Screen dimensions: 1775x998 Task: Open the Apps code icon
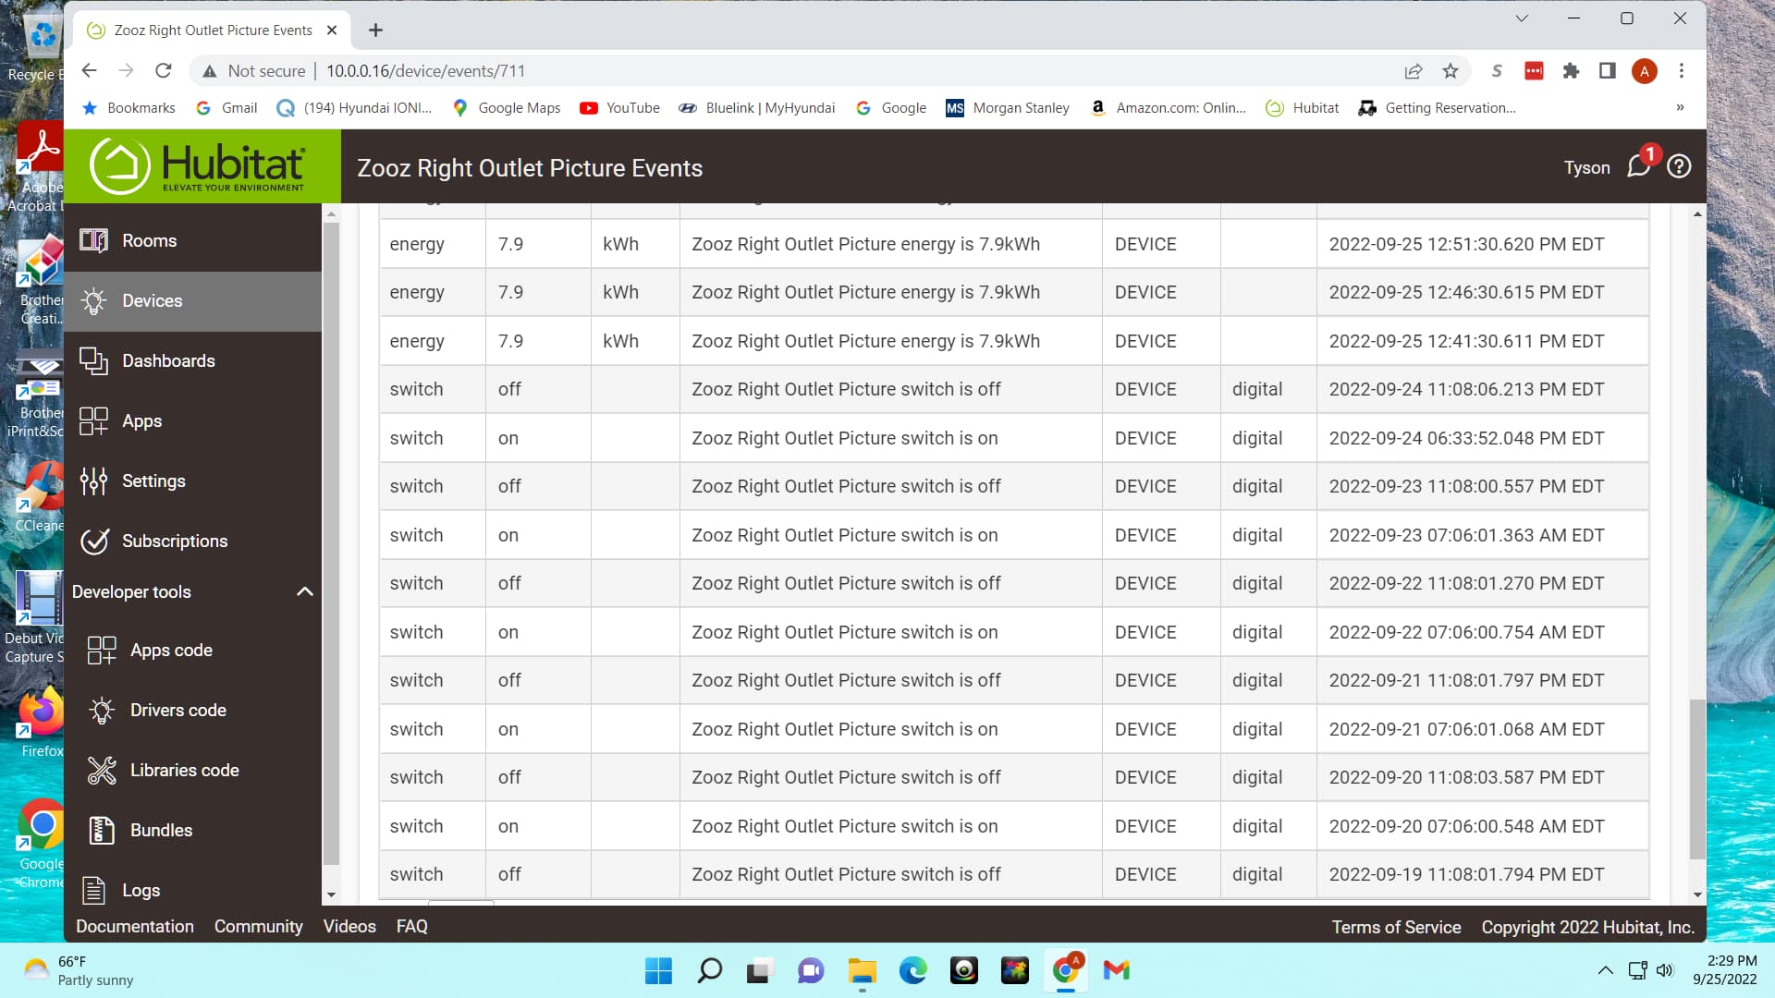102,651
